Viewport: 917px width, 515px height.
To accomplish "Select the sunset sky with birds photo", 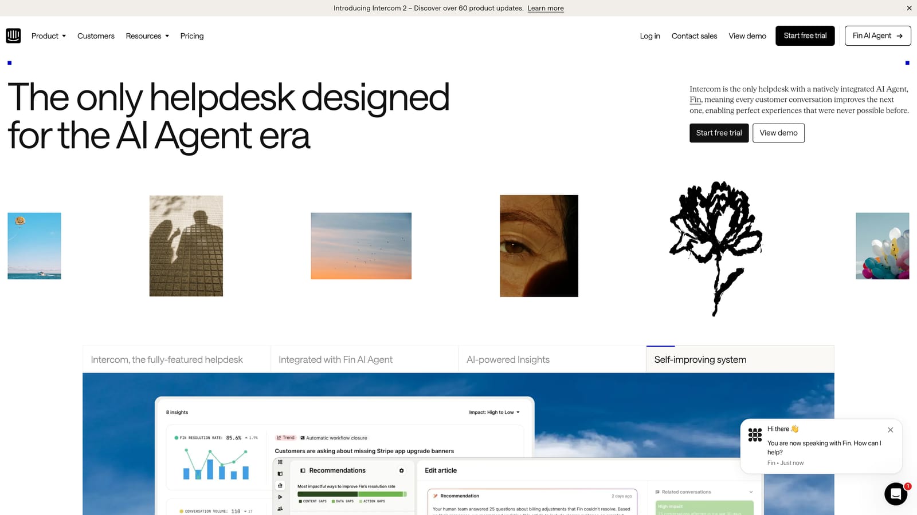I will click(x=361, y=246).
